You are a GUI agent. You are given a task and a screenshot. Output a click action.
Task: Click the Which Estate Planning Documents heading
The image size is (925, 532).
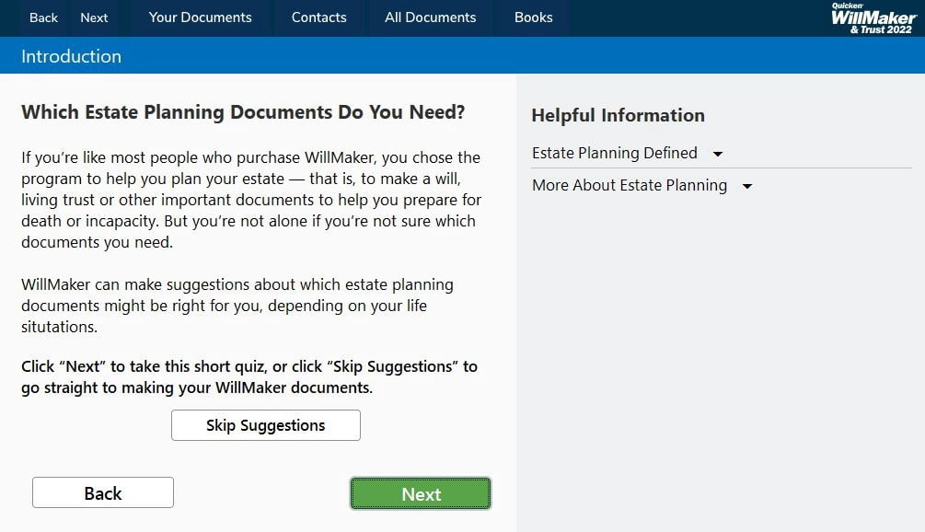[243, 112]
